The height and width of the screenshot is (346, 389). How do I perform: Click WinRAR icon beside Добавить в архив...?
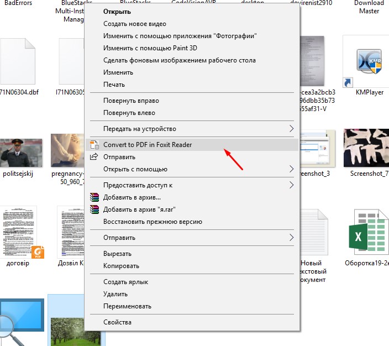94,197
